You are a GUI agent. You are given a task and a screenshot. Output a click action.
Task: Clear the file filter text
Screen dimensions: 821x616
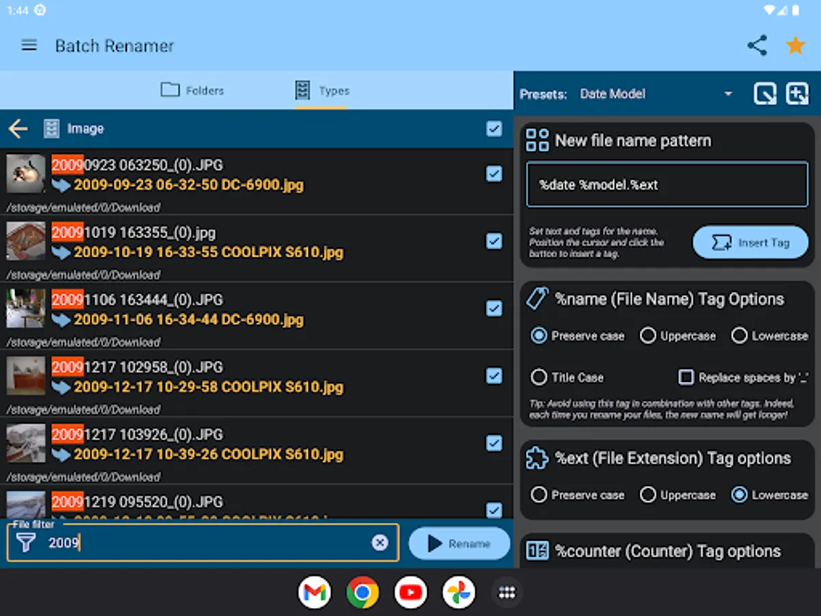380,543
